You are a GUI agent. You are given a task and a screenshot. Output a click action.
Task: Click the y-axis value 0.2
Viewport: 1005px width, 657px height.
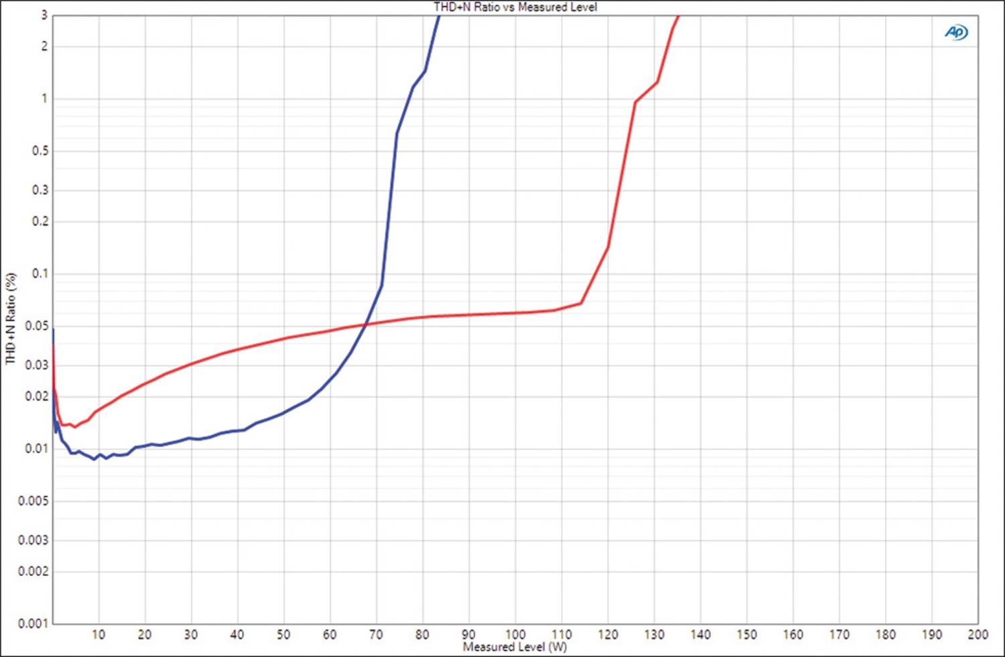coord(40,221)
